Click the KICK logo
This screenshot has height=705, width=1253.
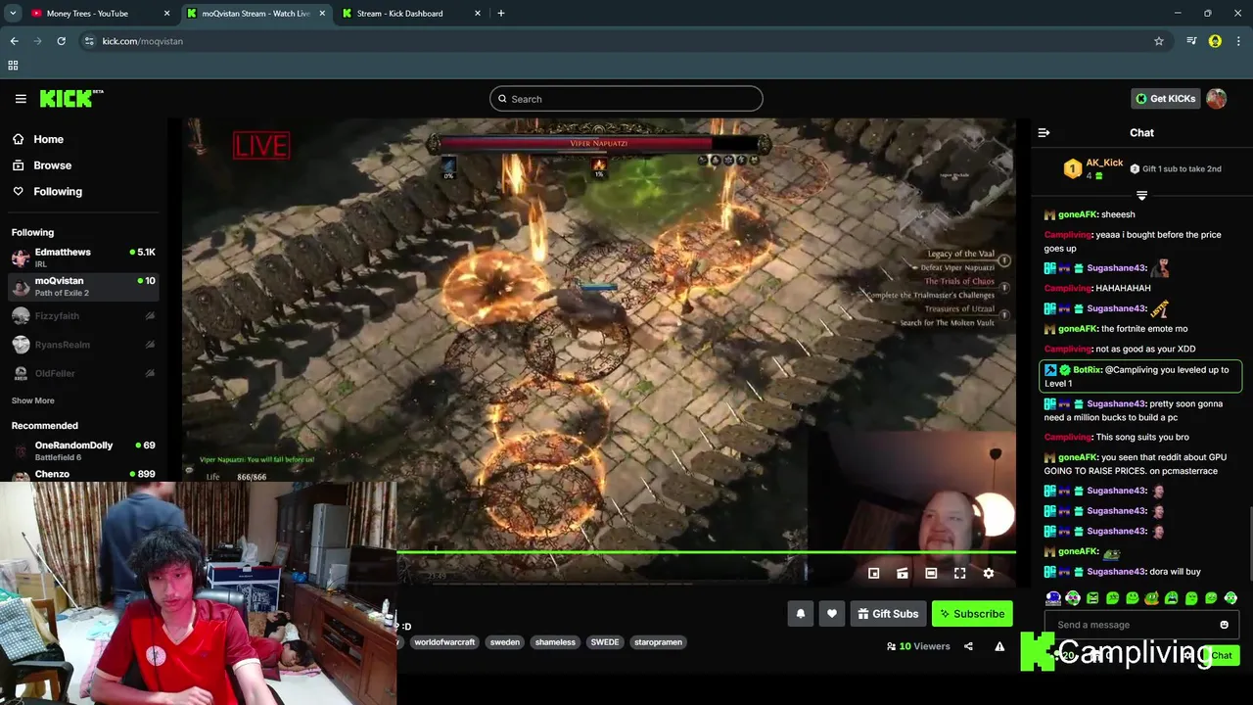point(71,98)
